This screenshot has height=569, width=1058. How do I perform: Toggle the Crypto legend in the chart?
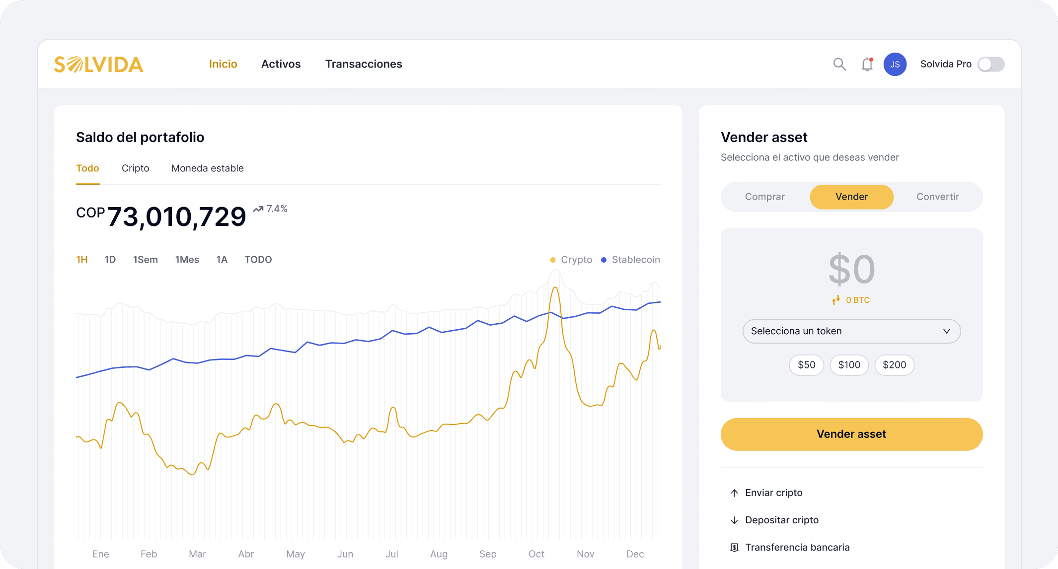pos(571,259)
